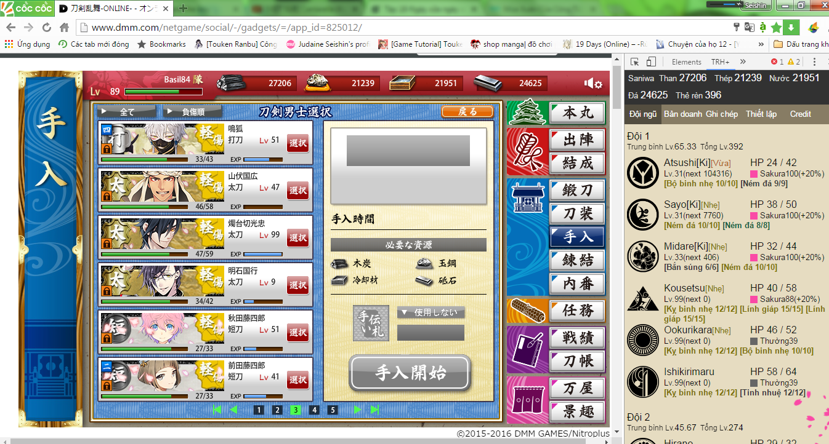829x444 pixels.
Task: Switch to the Thiết lập tab
Action: (761, 114)
